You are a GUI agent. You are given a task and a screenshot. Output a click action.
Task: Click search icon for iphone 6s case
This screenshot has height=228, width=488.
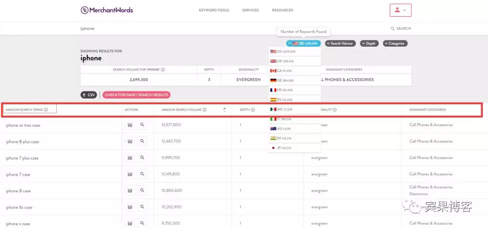click(142, 207)
